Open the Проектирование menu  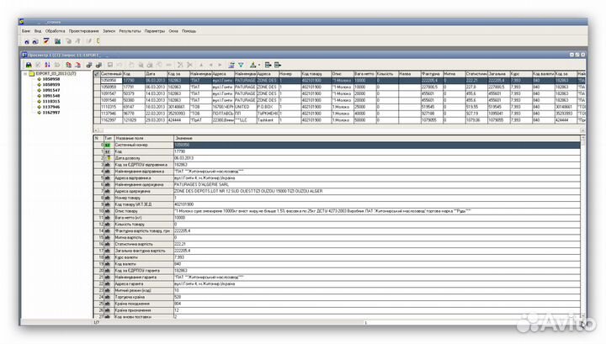[x=83, y=31]
